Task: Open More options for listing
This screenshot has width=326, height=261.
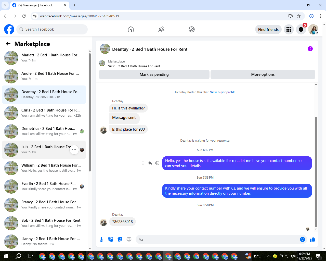Action: (263, 74)
